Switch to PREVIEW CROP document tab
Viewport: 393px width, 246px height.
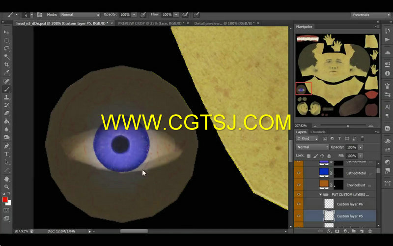point(151,23)
